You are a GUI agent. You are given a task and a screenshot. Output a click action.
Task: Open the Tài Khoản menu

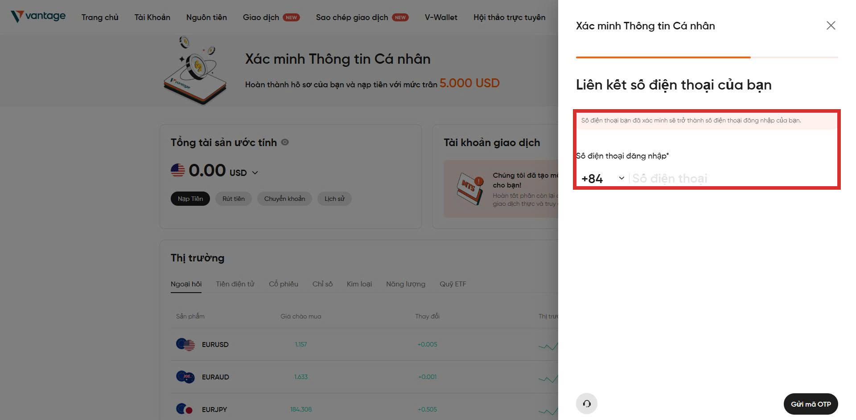[152, 17]
